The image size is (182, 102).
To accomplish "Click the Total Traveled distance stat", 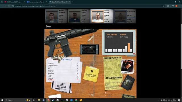I will (x=111, y=36).
